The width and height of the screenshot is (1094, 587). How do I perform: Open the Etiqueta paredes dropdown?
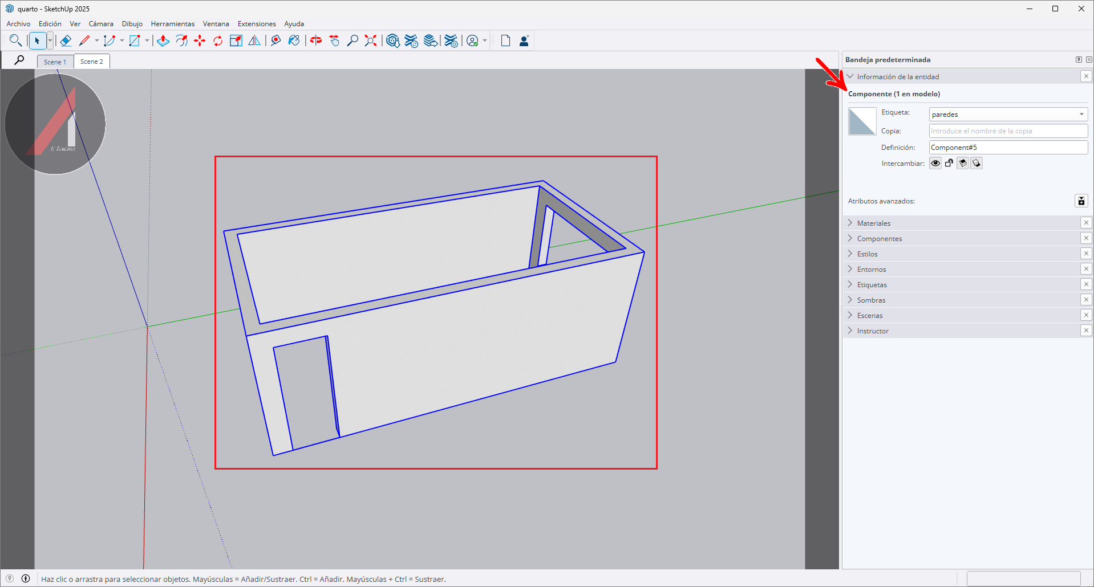pos(1008,114)
